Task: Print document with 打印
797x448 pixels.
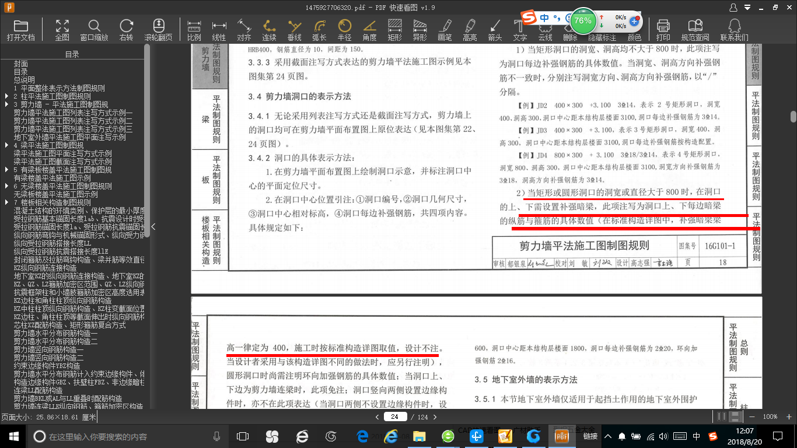Action: tap(663, 30)
